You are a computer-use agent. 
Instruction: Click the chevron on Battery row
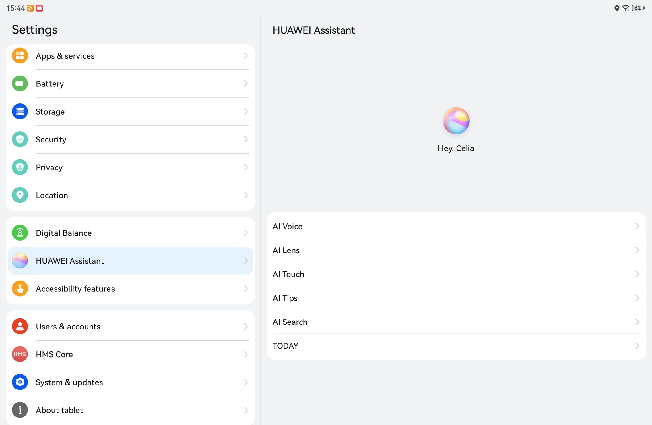point(246,84)
